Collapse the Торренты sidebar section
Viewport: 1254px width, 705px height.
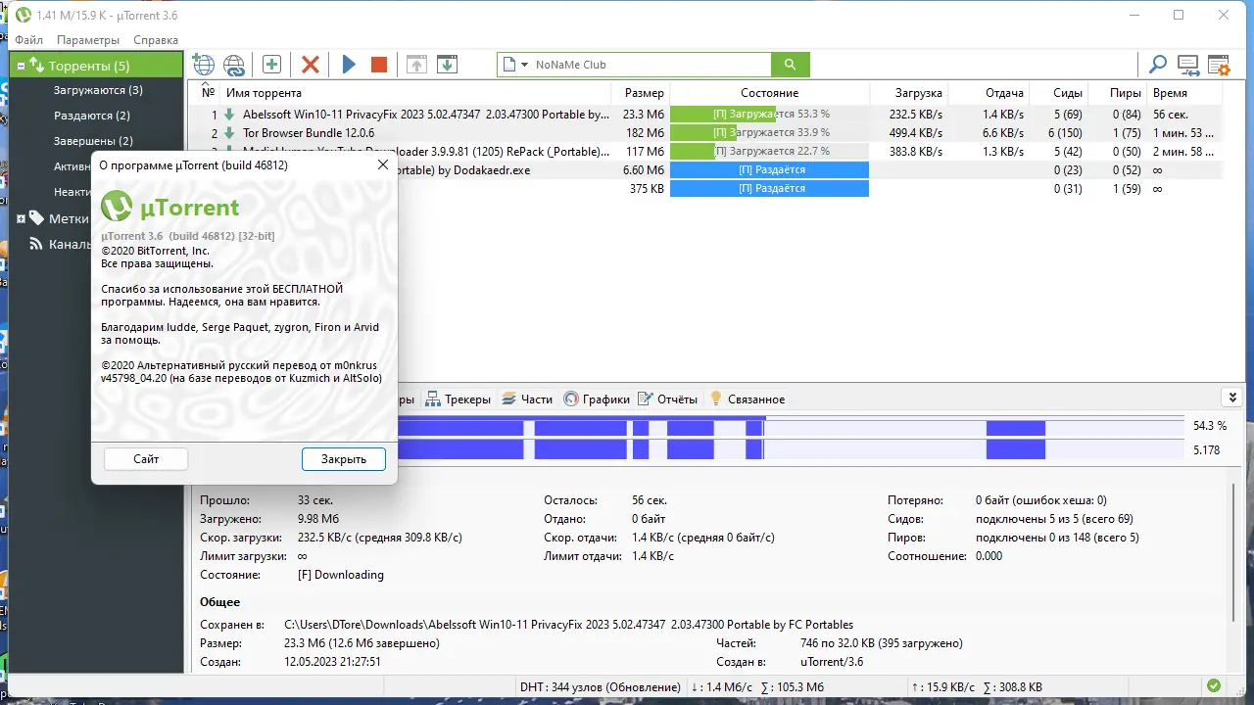(x=22, y=65)
